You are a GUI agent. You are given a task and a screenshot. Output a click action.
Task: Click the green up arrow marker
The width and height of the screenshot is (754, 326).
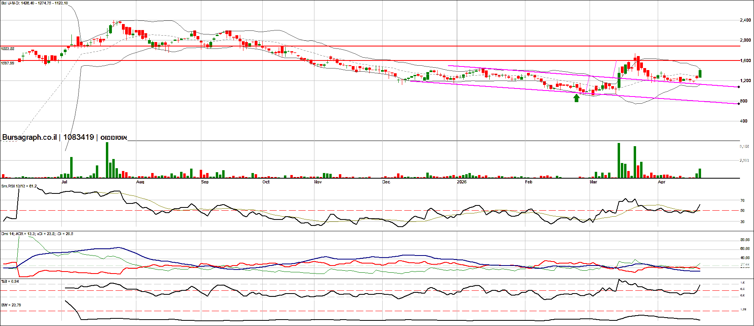[x=576, y=98]
